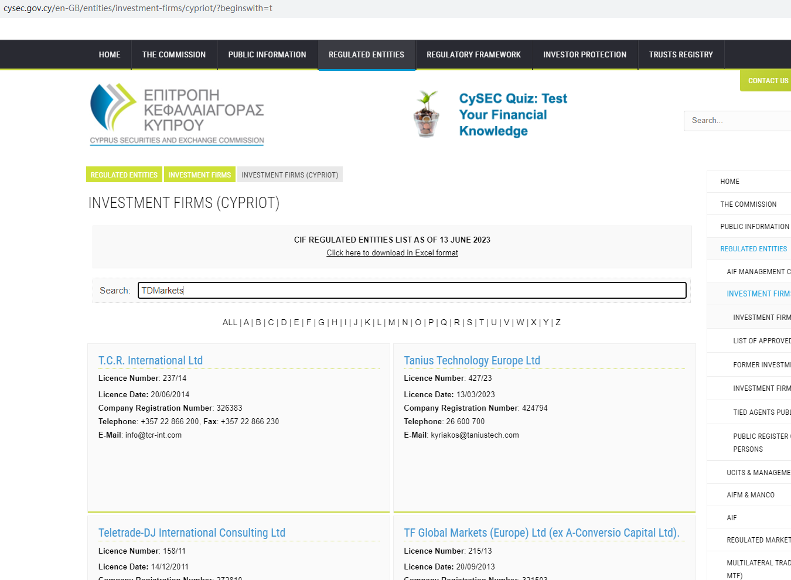Click the CySEC logo image
Image resolution: width=791 pixels, height=580 pixels.
pos(177,114)
